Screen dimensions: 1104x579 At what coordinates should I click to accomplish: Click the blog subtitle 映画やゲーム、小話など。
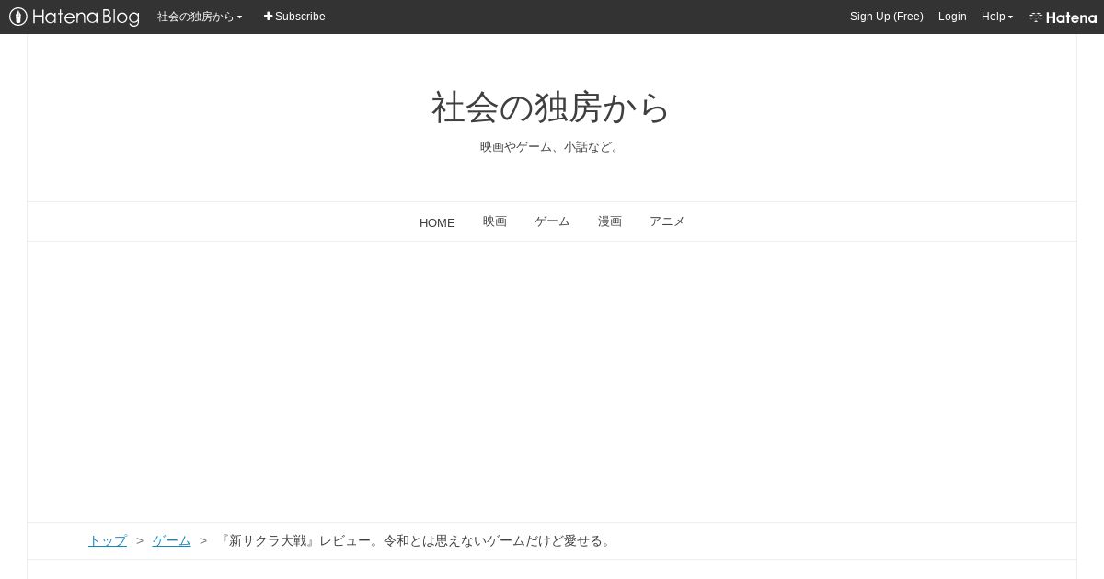pos(551,147)
